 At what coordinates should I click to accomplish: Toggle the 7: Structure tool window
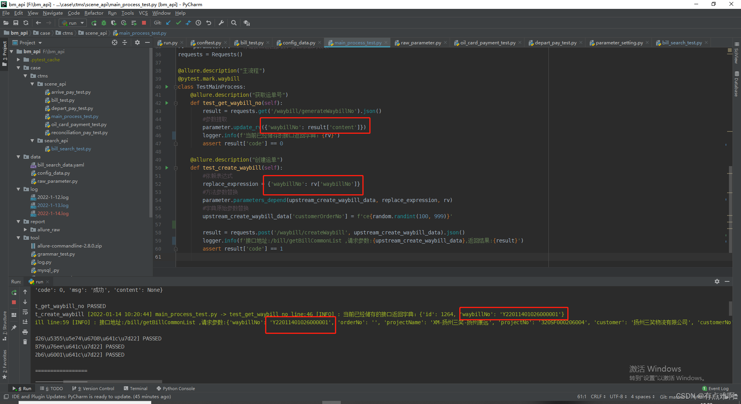pos(5,326)
